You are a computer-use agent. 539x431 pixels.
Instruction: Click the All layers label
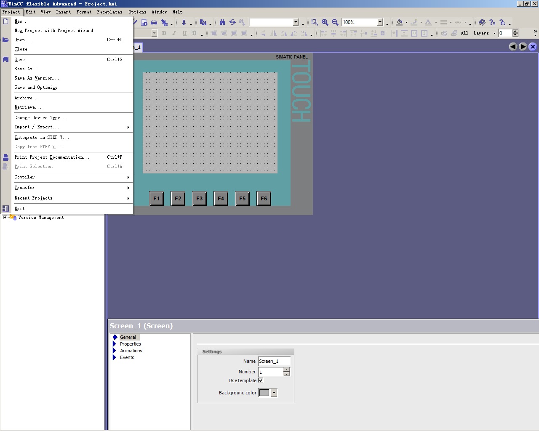464,33
